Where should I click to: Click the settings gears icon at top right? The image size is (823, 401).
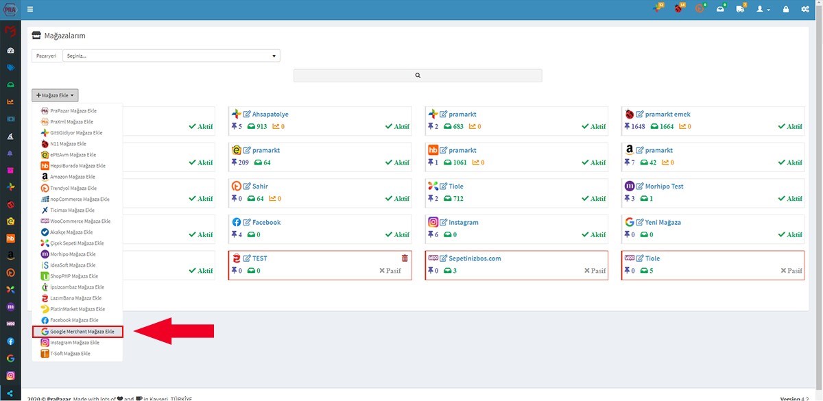pyautogui.click(x=804, y=10)
